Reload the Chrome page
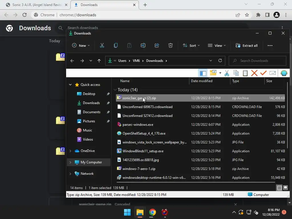Image resolution: width=292 pixels, height=219 pixels. point(25,15)
